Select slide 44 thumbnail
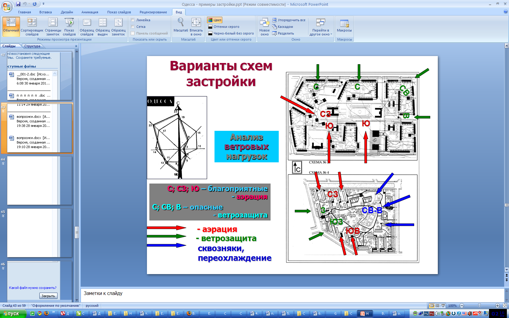 [40, 181]
